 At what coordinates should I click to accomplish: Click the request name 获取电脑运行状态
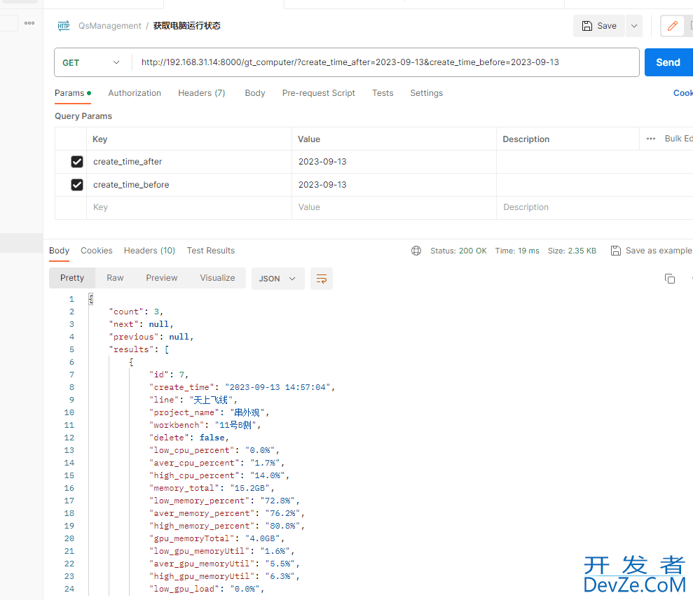(186, 26)
